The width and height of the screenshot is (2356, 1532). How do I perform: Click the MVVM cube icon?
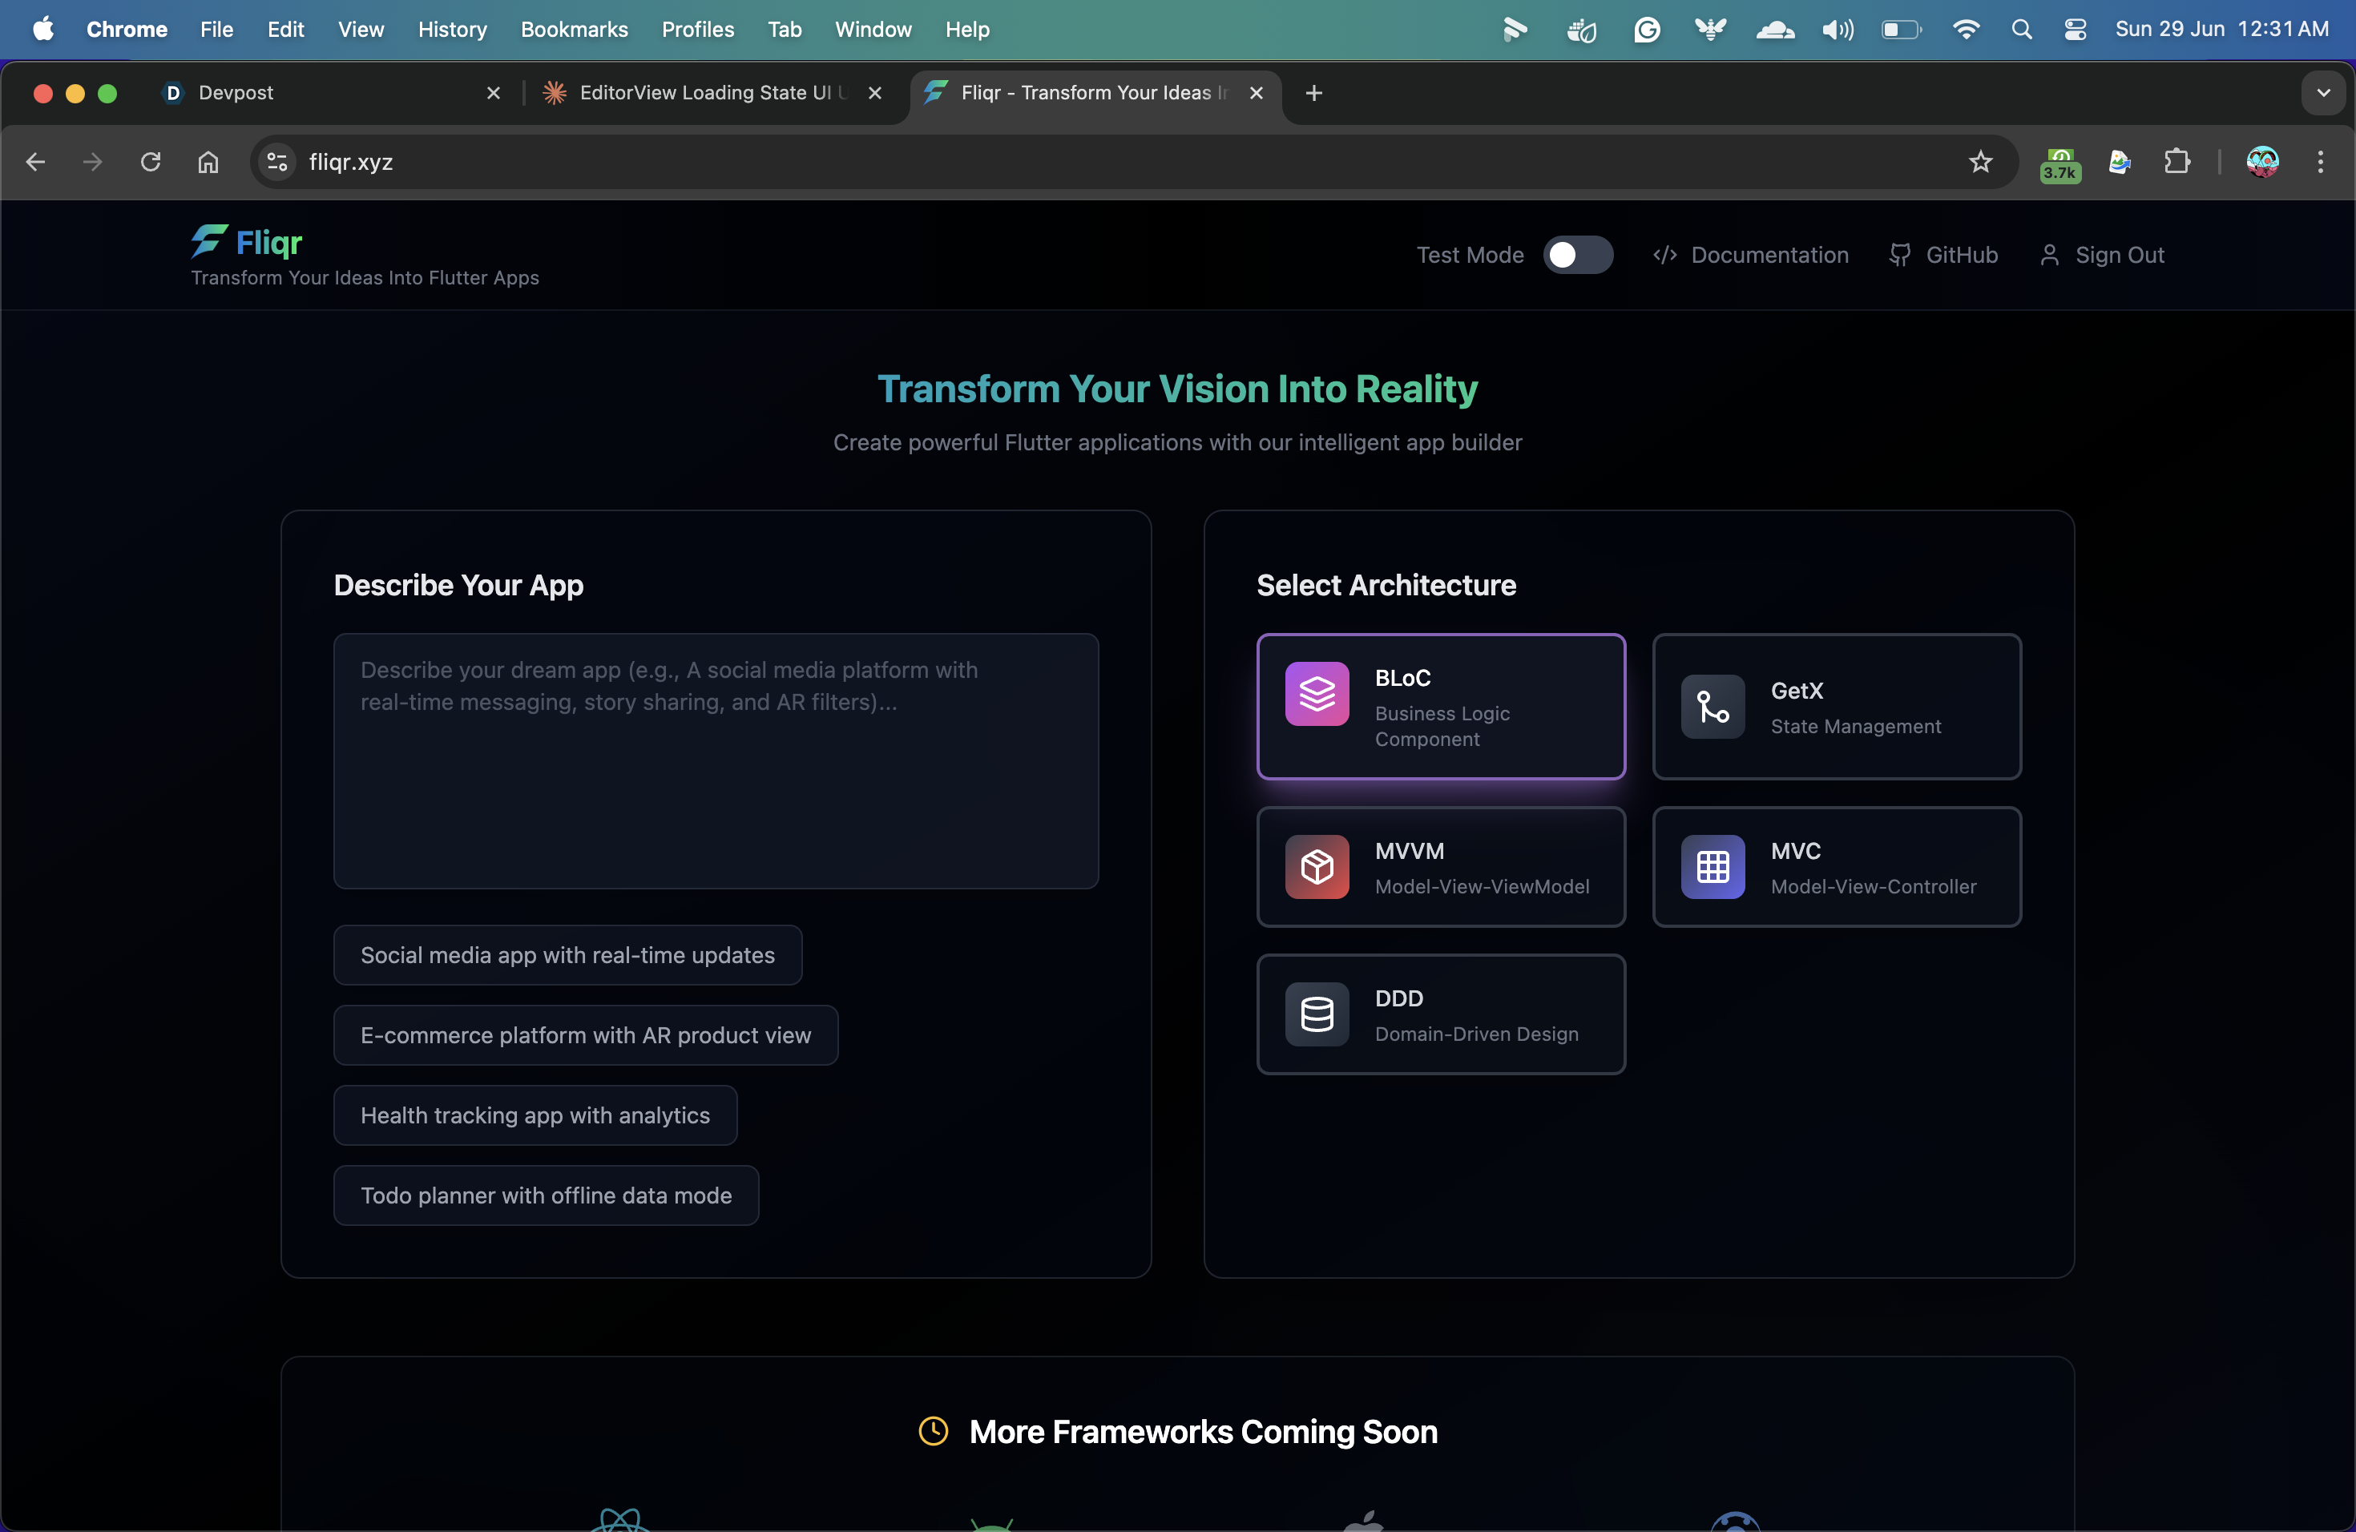pyautogui.click(x=1317, y=867)
